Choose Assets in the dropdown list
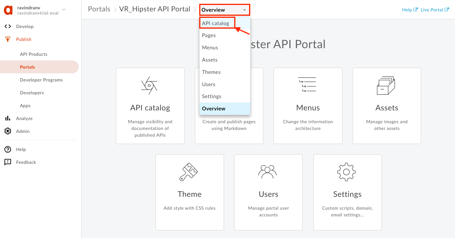The image size is (455, 238). click(225, 60)
